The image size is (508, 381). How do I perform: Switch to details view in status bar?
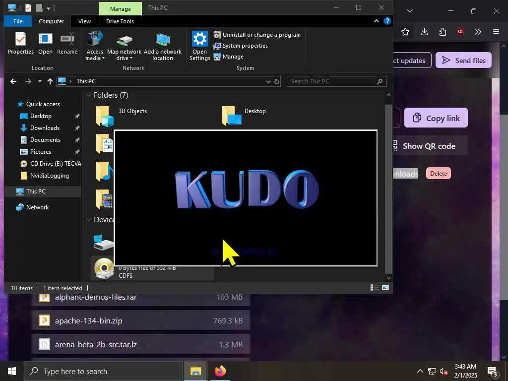tap(374, 288)
